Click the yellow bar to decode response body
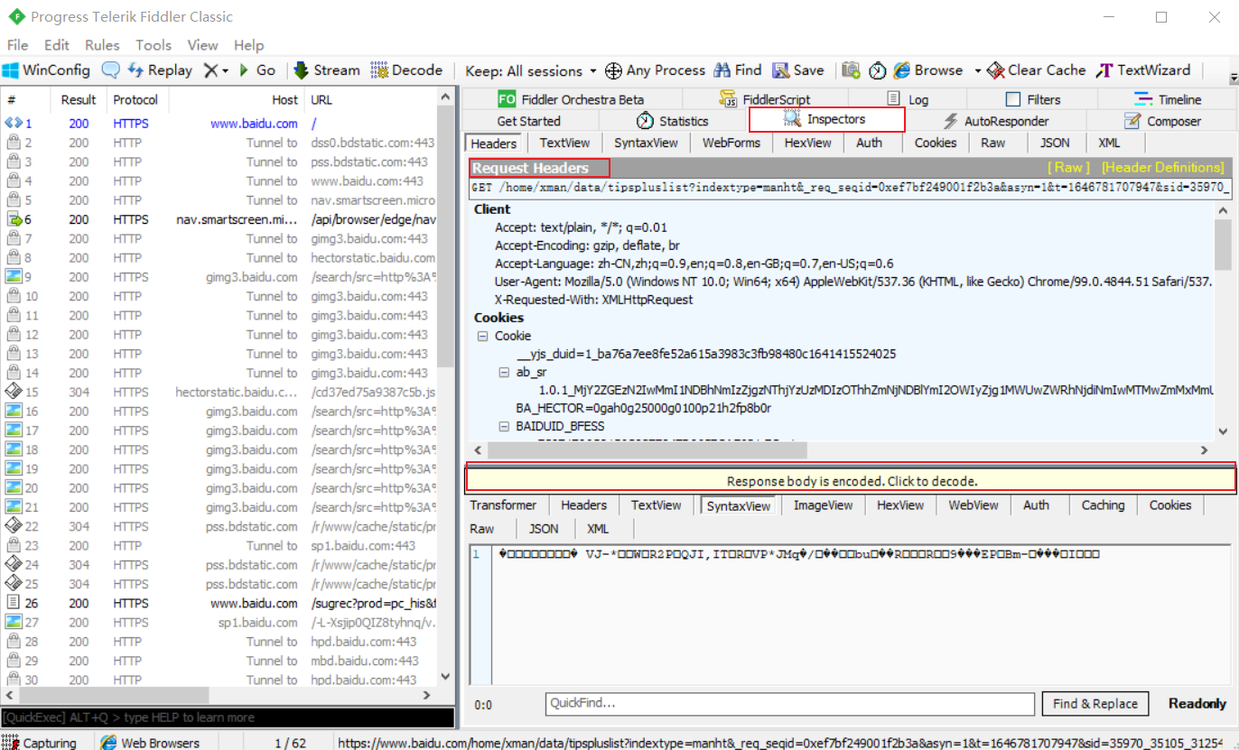The height and width of the screenshot is (750, 1239). click(851, 481)
